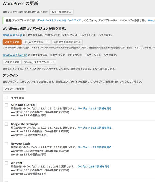Open the WordPress 3.9-en_US link
Image resolution: width=155 pixels, height=182 pixels.
(15, 55)
